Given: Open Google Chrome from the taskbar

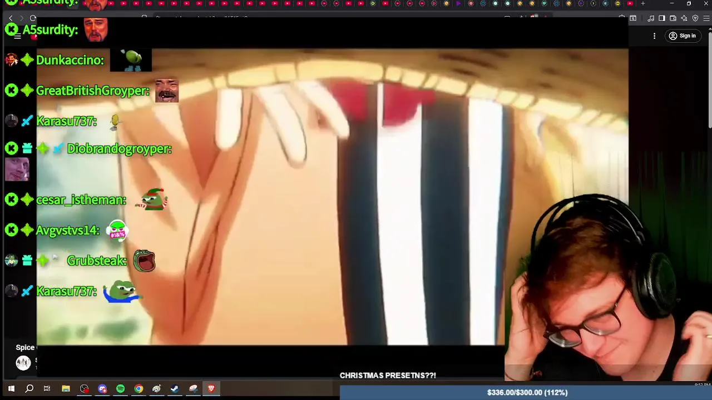Looking at the screenshot, I should [139, 389].
